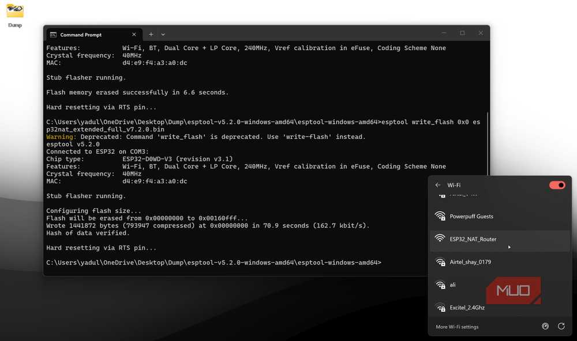Expand the terminal profile dropdown chevron
Screen dimensions: 577x341
click(x=163, y=35)
